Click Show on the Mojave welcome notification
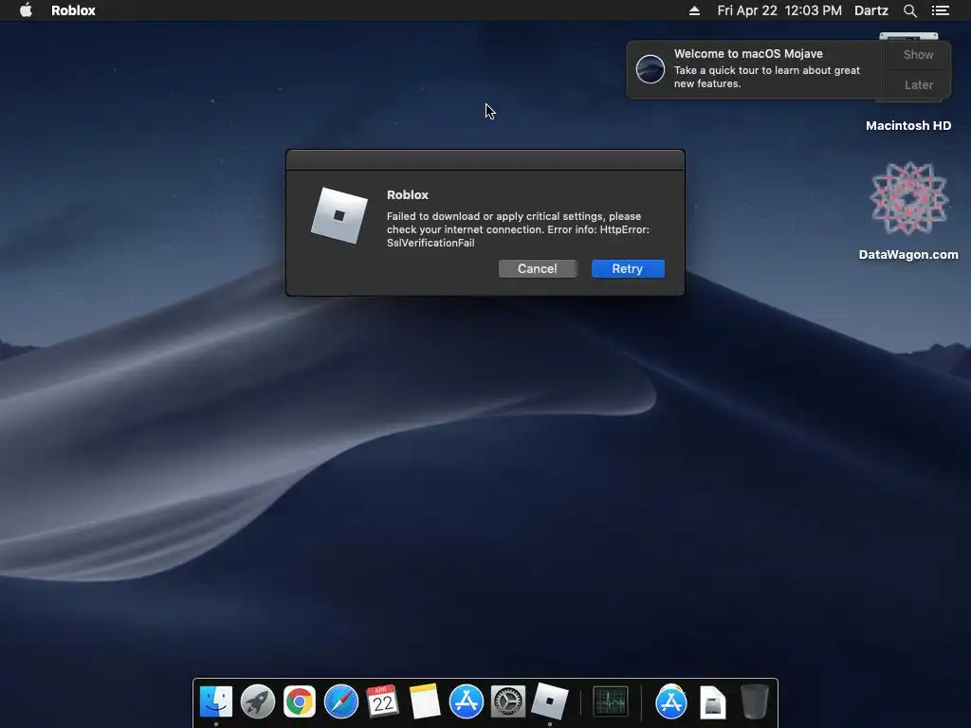The height and width of the screenshot is (728, 971). 918,54
